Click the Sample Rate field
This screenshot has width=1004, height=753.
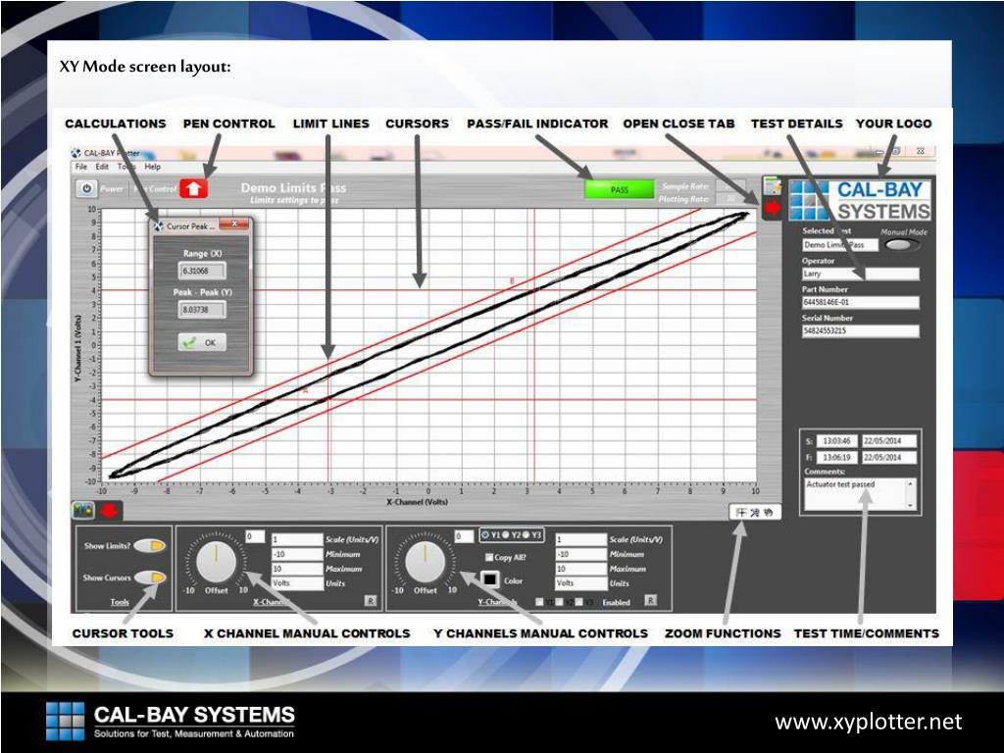[x=730, y=185]
